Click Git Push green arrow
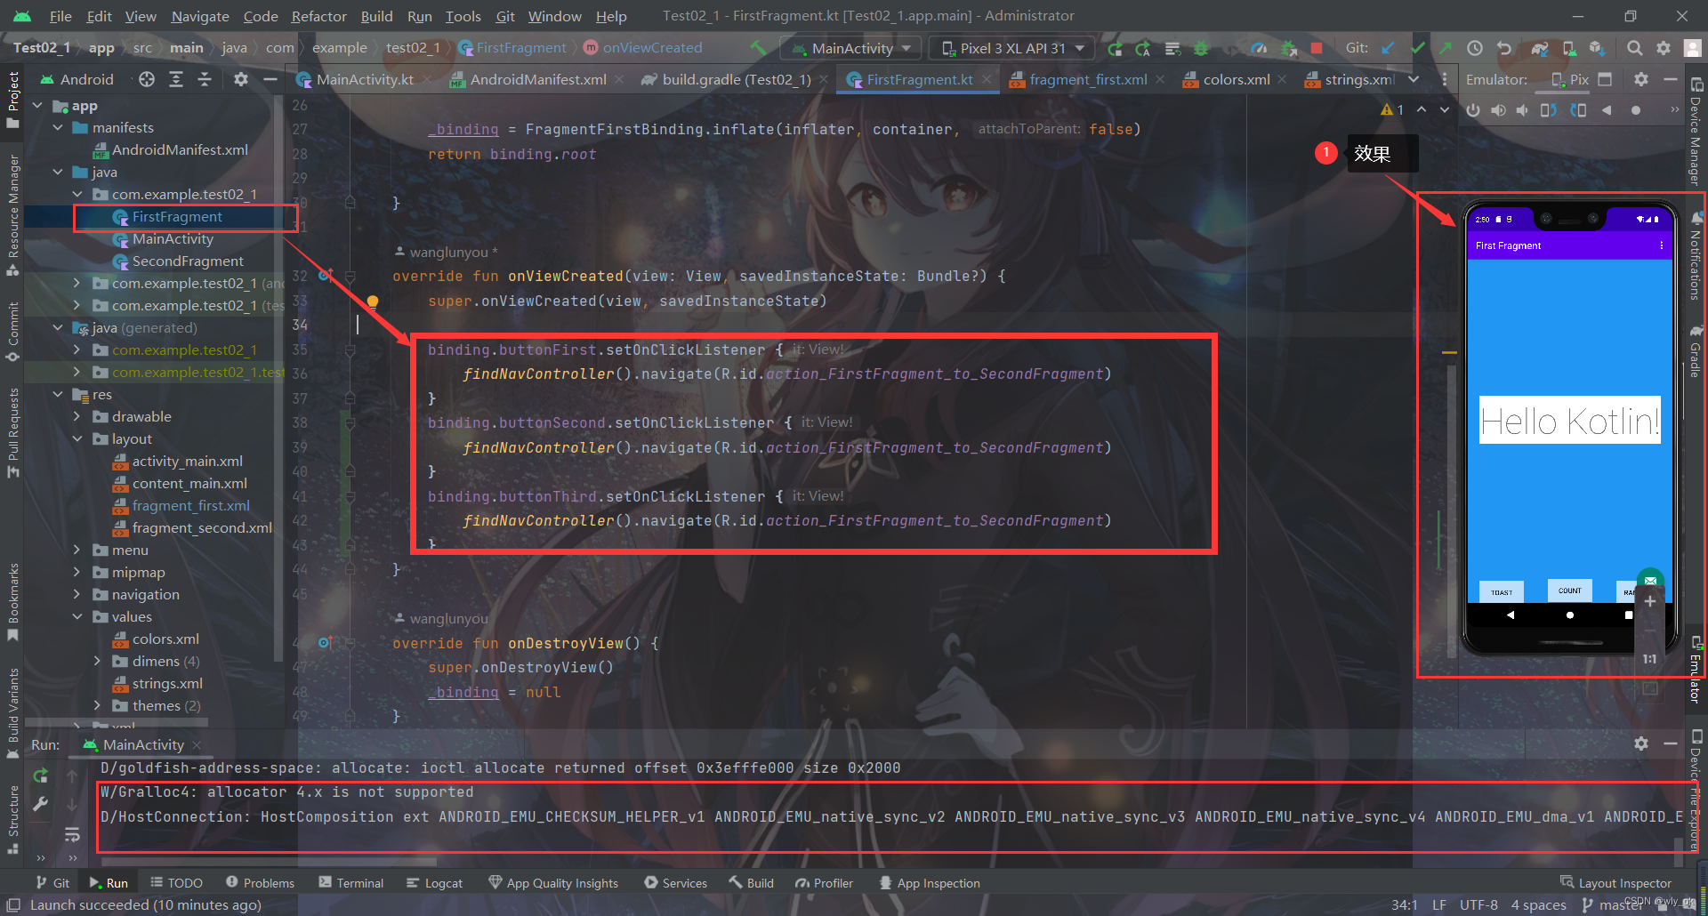 click(x=1446, y=48)
